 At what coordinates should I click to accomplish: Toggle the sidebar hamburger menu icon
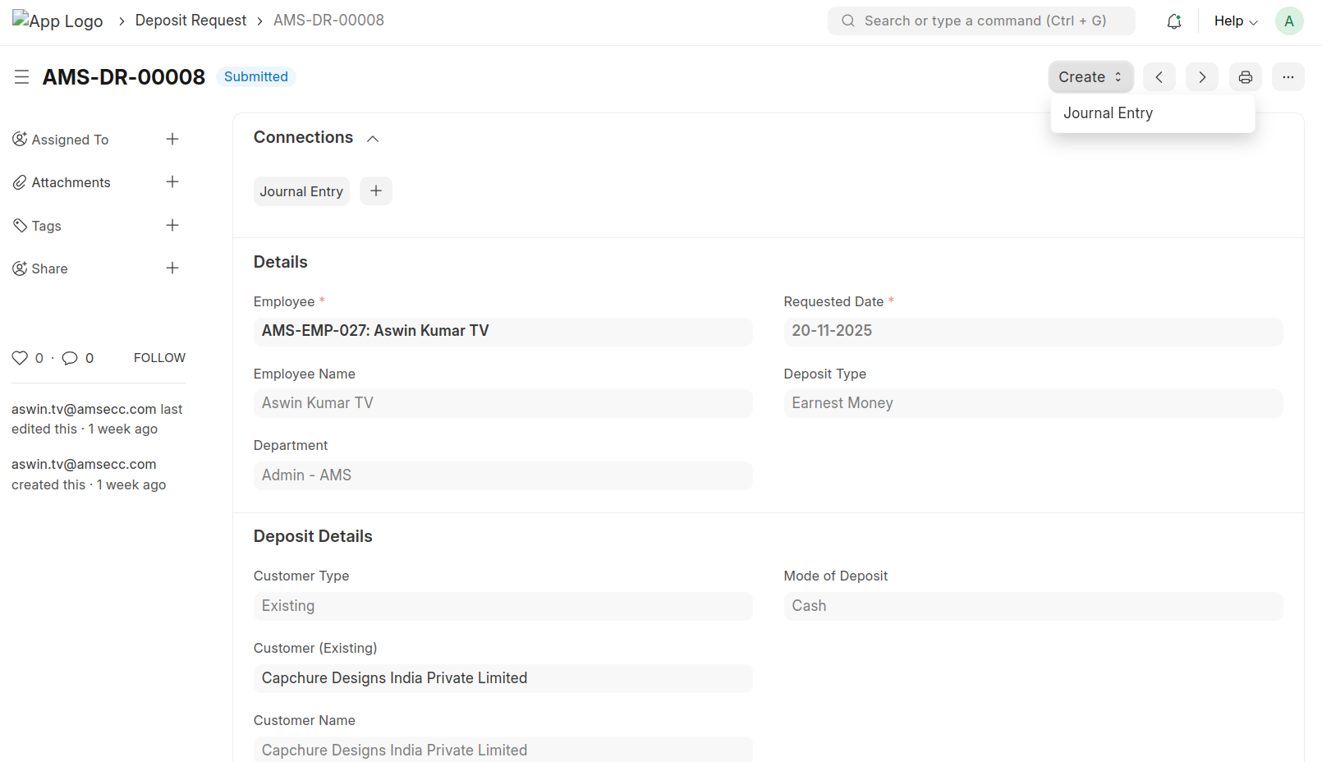[22, 77]
